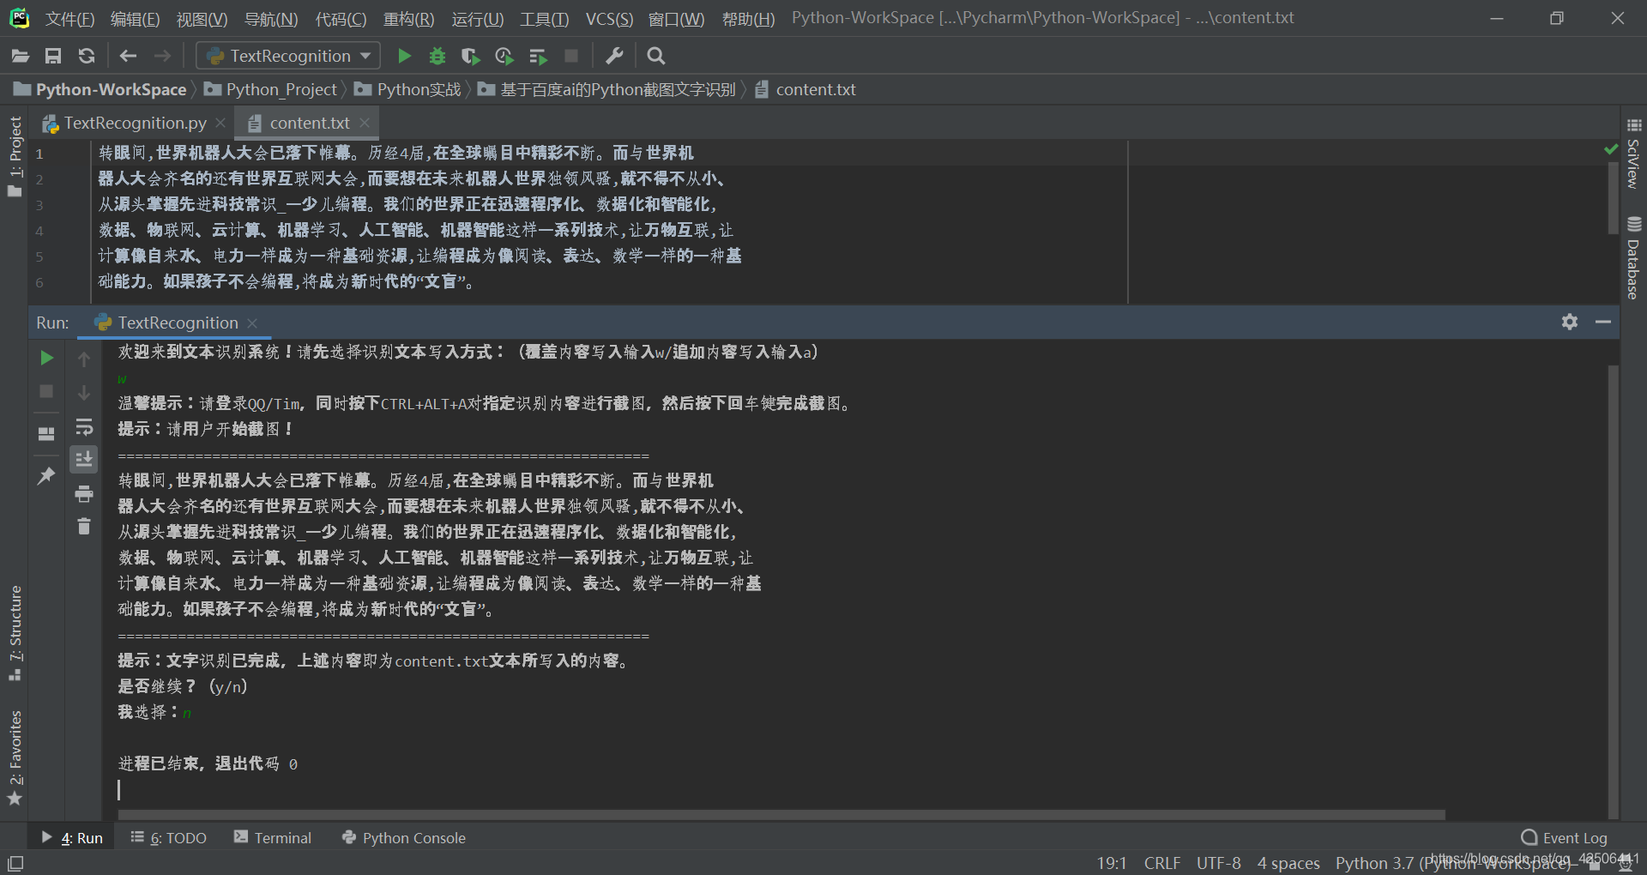
Task: Go to line via 19:1 position indicator
Action: click(1112, 863)
